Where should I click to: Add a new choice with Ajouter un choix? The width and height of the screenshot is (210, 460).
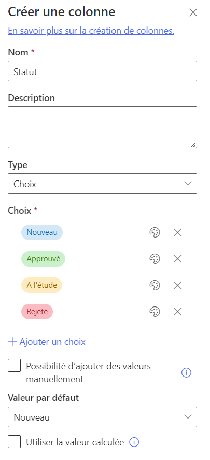pos(47,341)
